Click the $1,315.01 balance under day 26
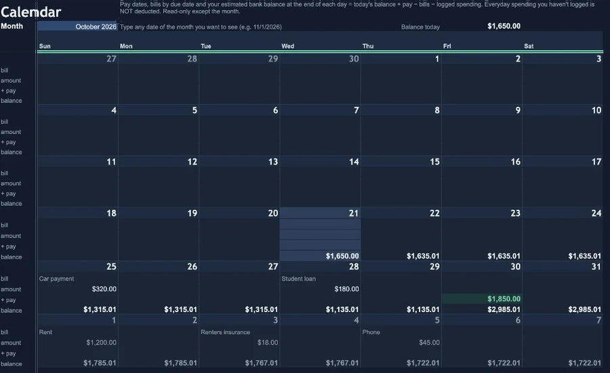The image size is (610, 373). click(180, 309)
